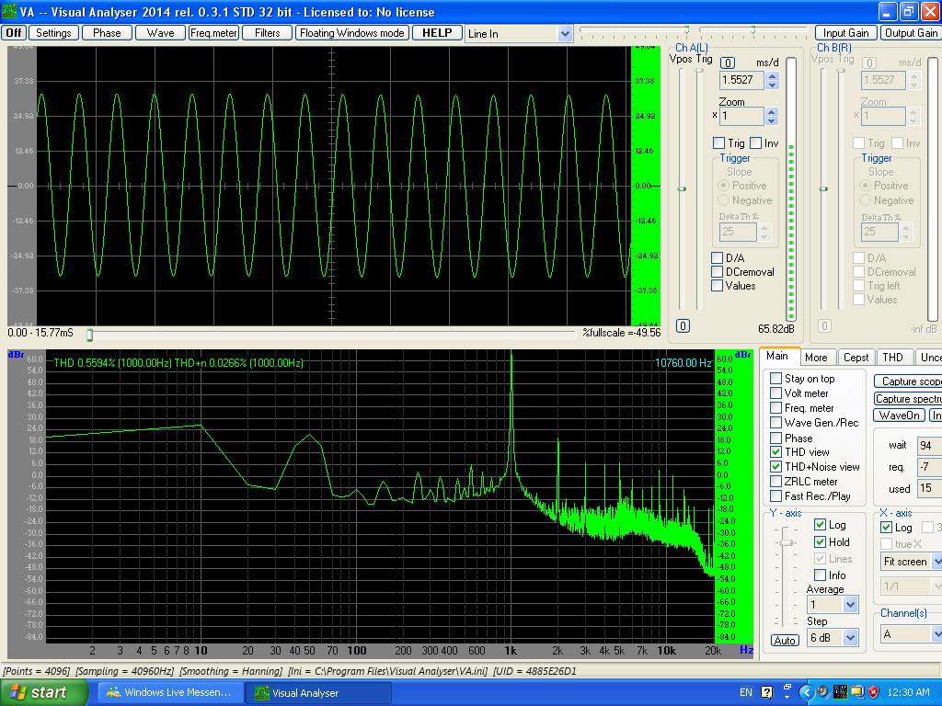Open the Freq.meter tool
Viewport: 942px width, 706px height.
coord(213,33)
